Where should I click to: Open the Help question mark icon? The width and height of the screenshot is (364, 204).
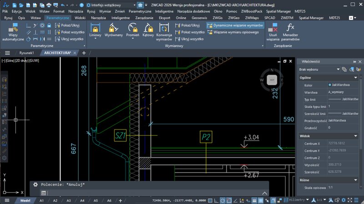click(x=81, y=5)
